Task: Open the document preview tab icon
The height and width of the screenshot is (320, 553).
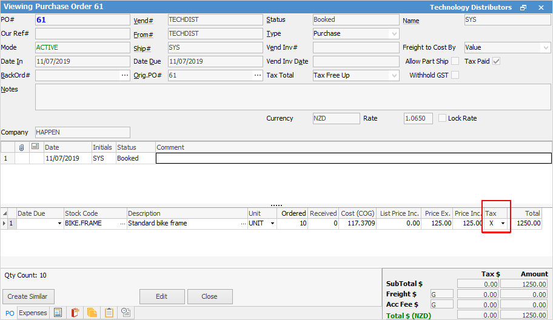Action: 58,313
